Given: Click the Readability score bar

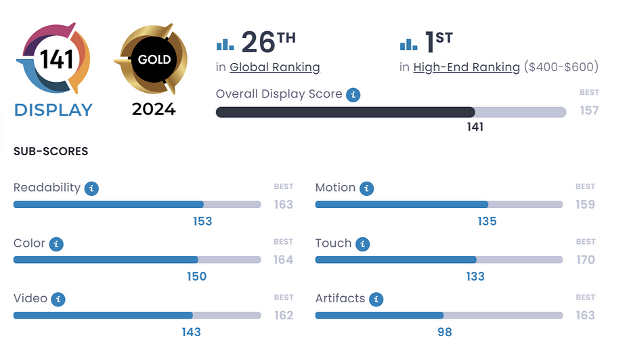Looking at the screenshot, I should coord(137,205).
